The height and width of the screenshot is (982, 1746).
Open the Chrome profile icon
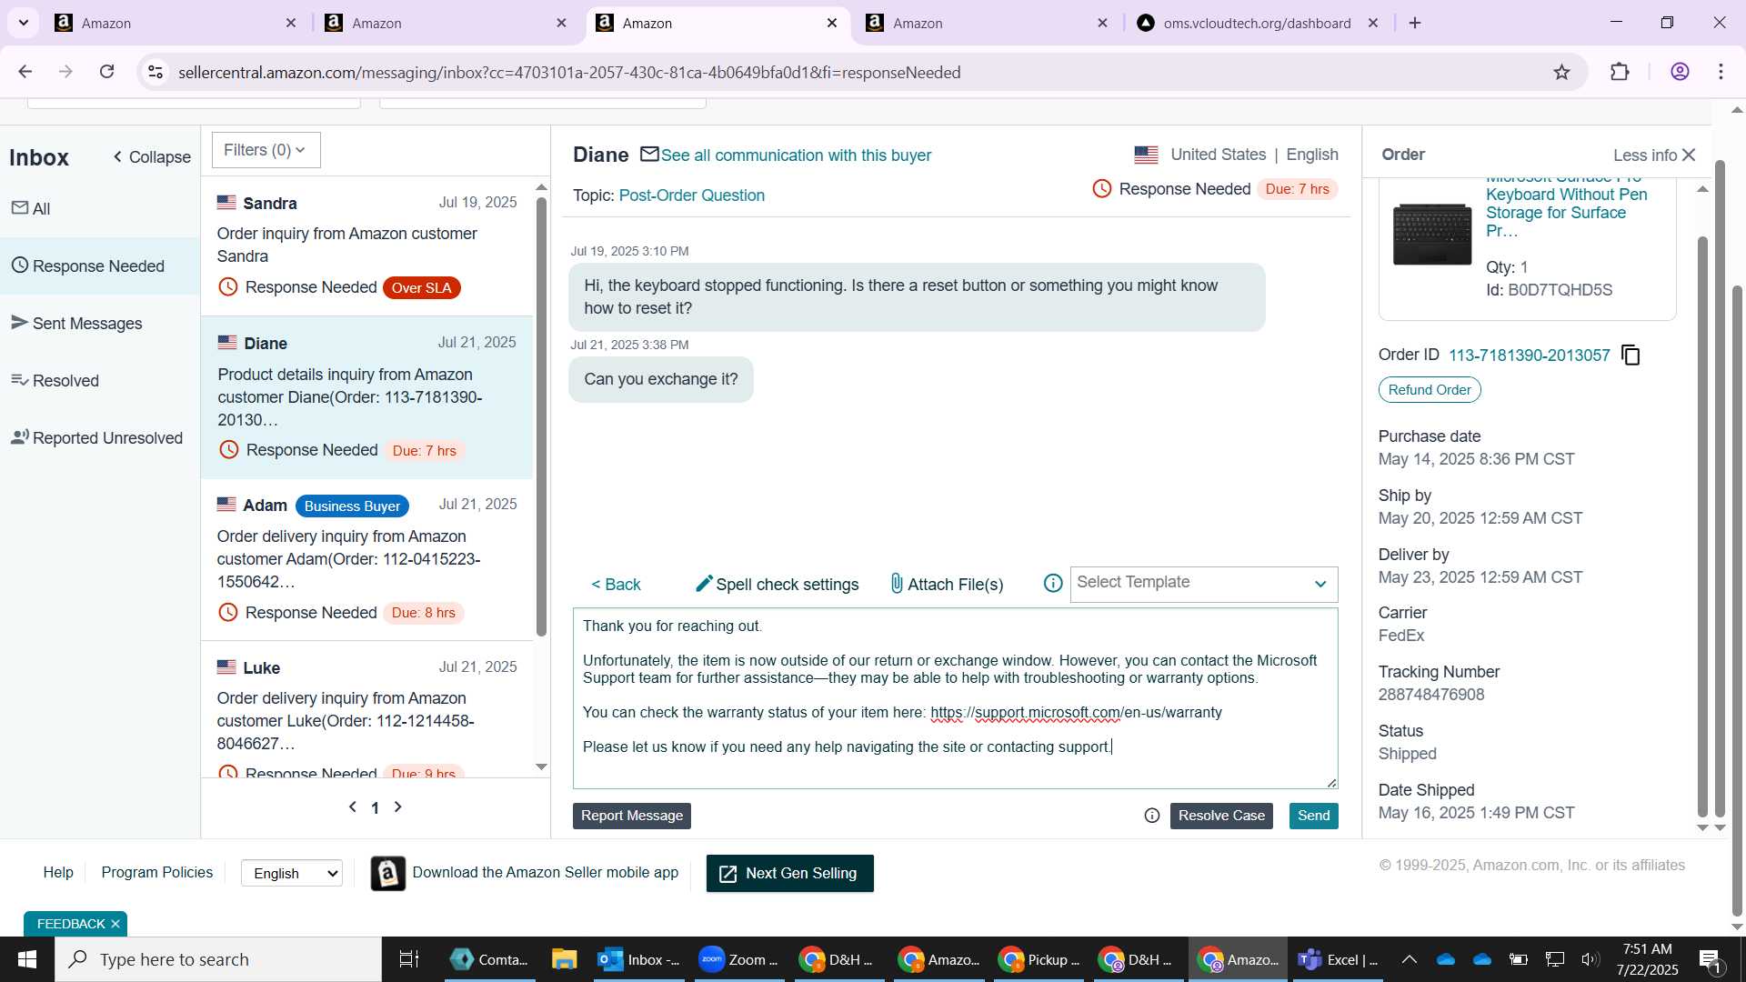pos(1680,72)
